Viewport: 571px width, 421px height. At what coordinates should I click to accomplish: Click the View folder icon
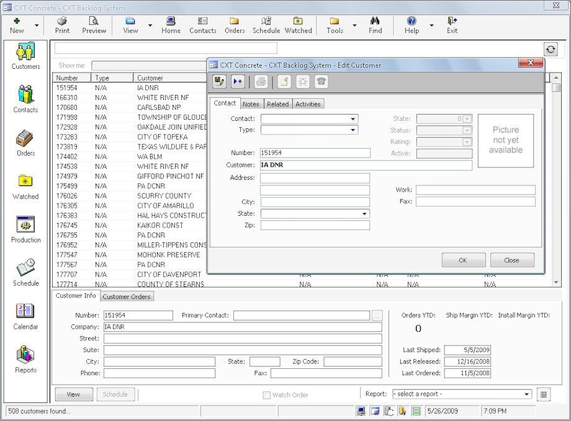point(130,20)
